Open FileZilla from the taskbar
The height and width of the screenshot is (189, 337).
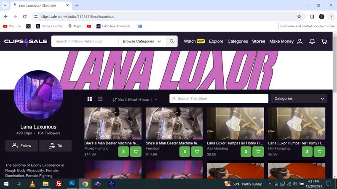59,184
